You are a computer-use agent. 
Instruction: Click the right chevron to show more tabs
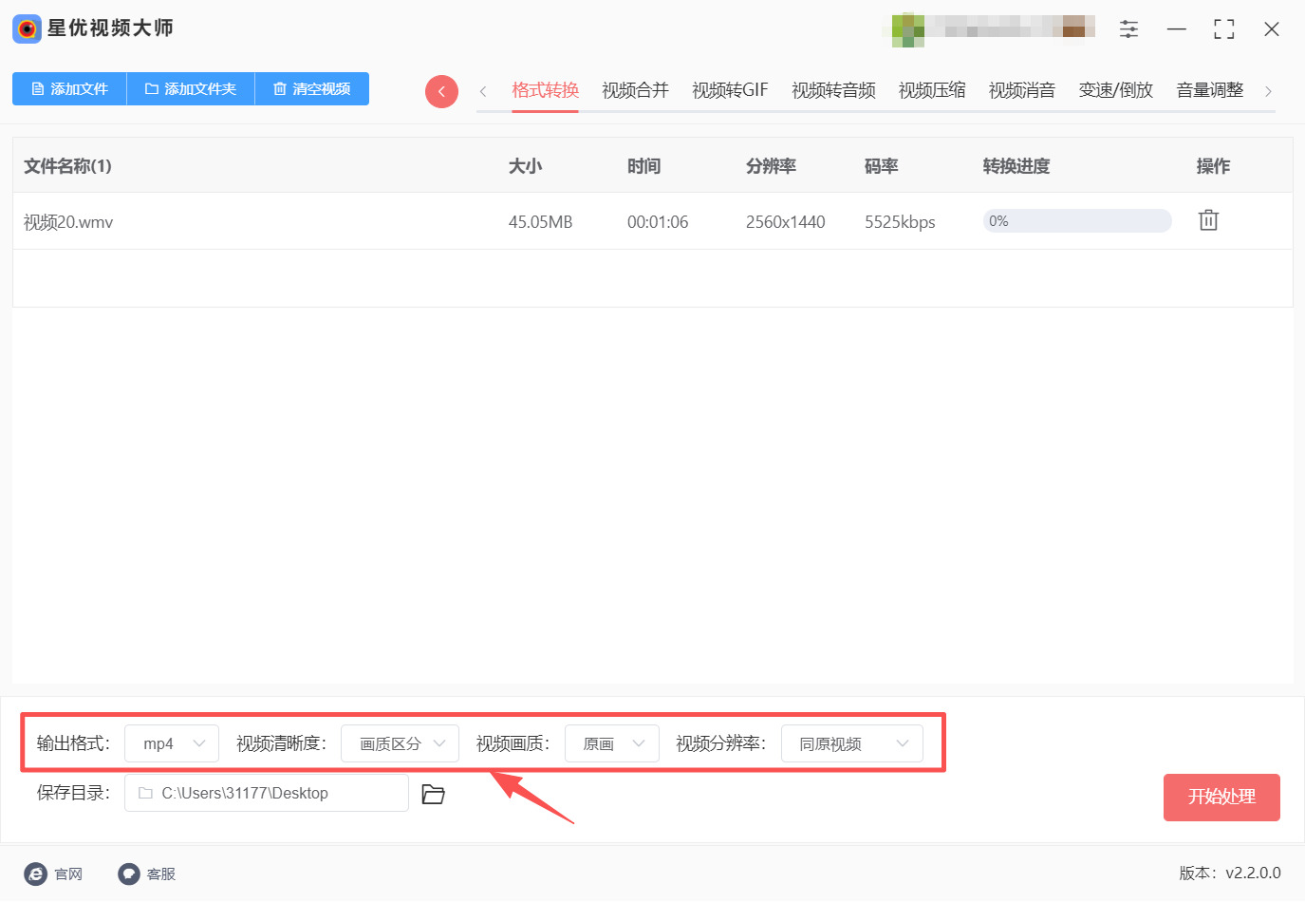point(1269,90)
